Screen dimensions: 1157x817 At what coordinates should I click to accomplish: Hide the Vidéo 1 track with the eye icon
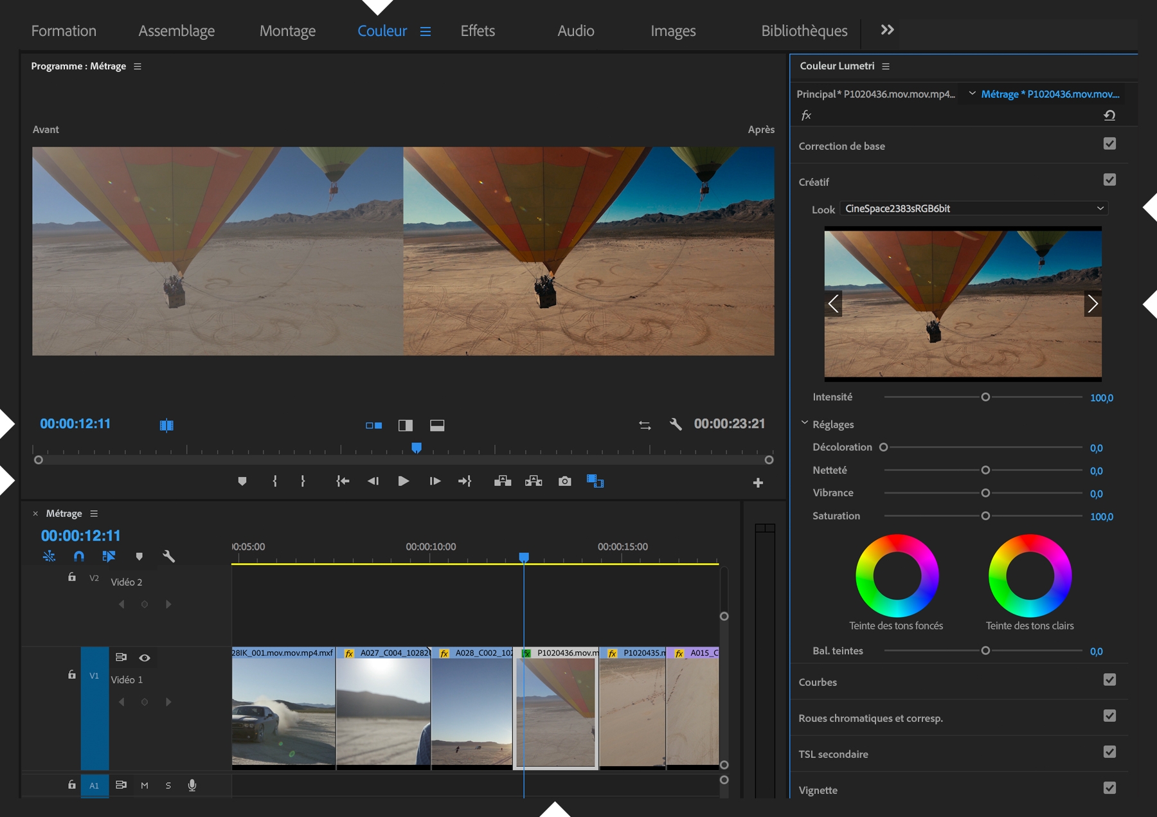tap(145, 658)
